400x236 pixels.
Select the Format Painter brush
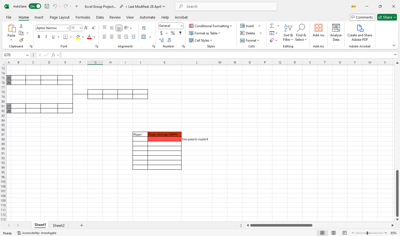click(x=21, y=40)
